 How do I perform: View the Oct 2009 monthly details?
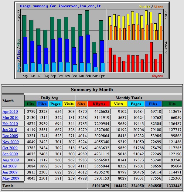pyautogui.click(x=10, y=148)
